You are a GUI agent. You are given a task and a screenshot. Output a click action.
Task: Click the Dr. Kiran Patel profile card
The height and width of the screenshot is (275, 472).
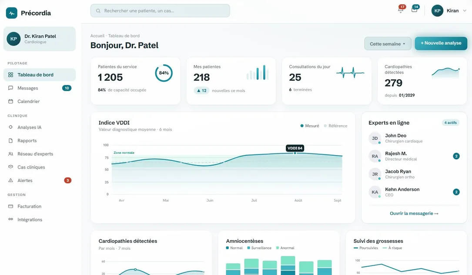[40, 39]
